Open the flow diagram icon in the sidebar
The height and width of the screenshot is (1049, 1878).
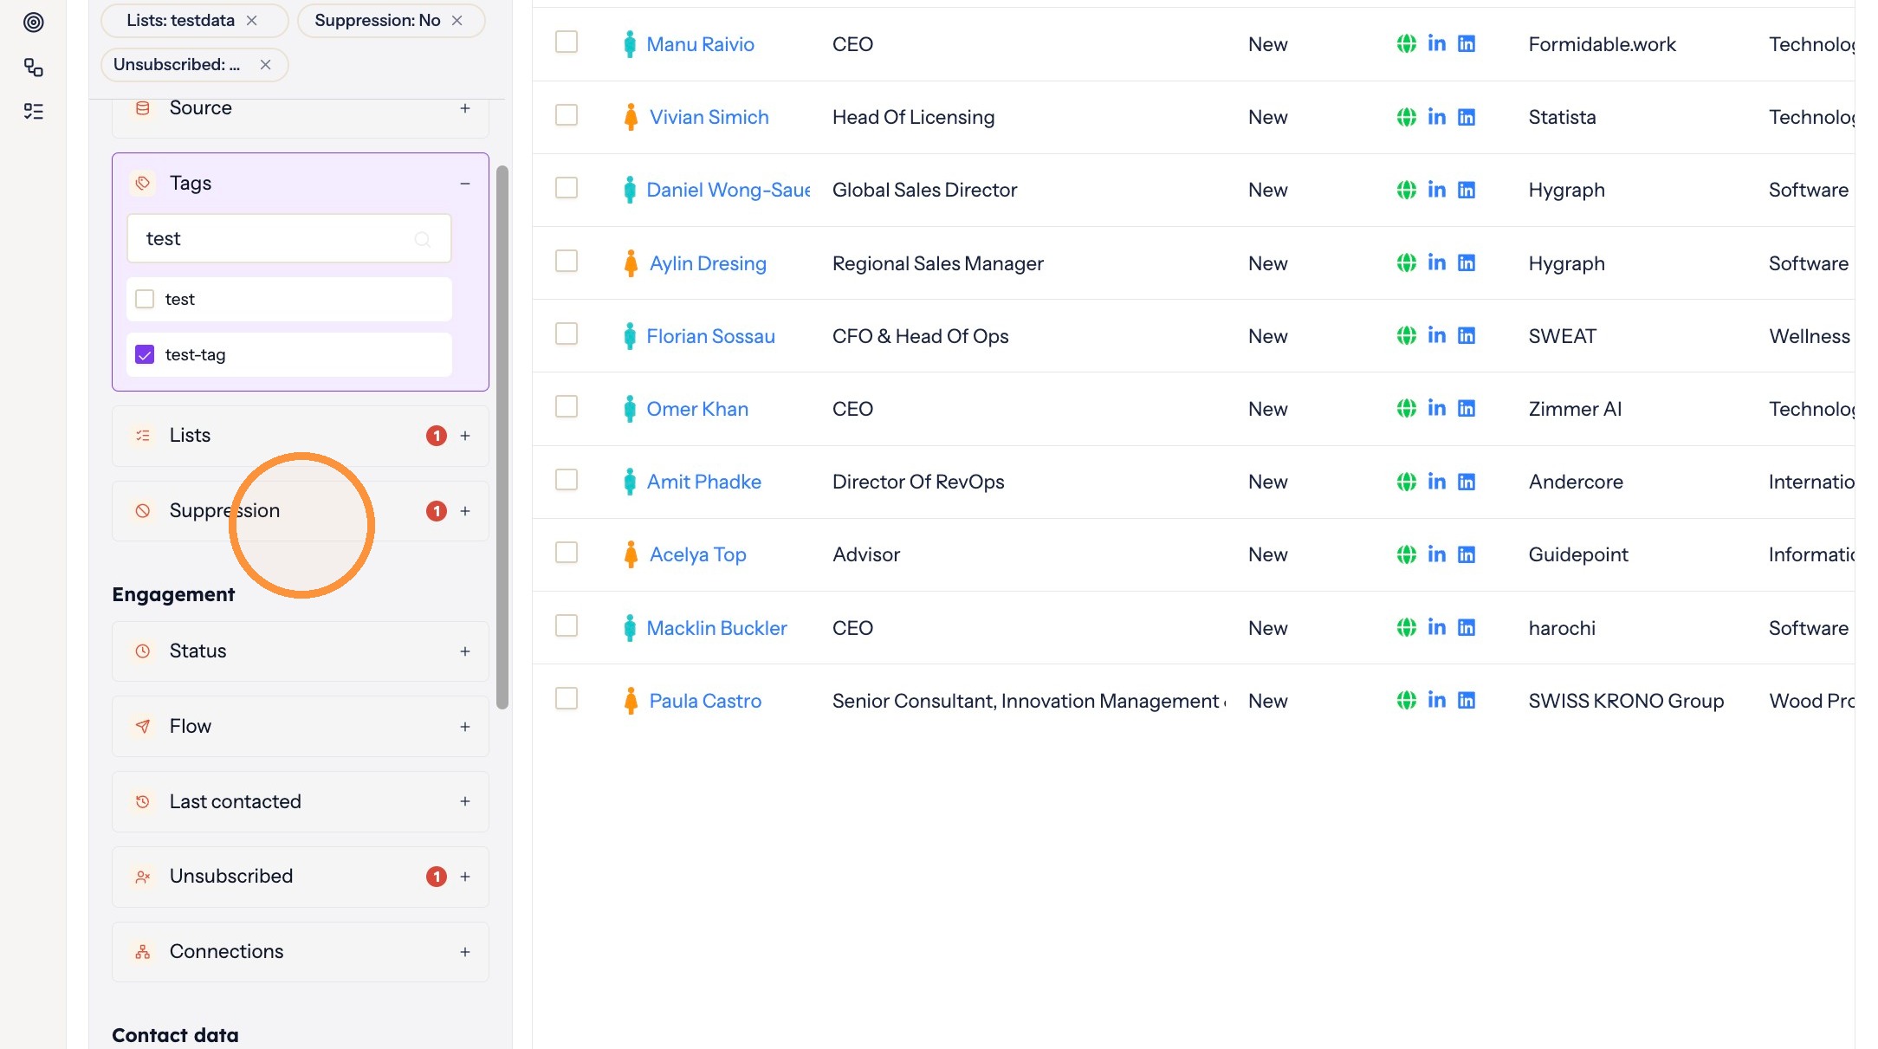pyautogui.click(x=34, y=68)
